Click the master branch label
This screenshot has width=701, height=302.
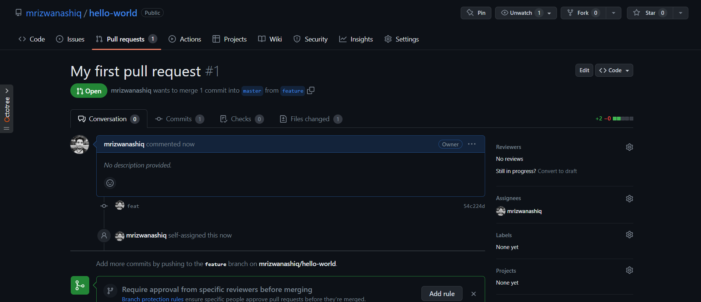(x=252, y=91)
